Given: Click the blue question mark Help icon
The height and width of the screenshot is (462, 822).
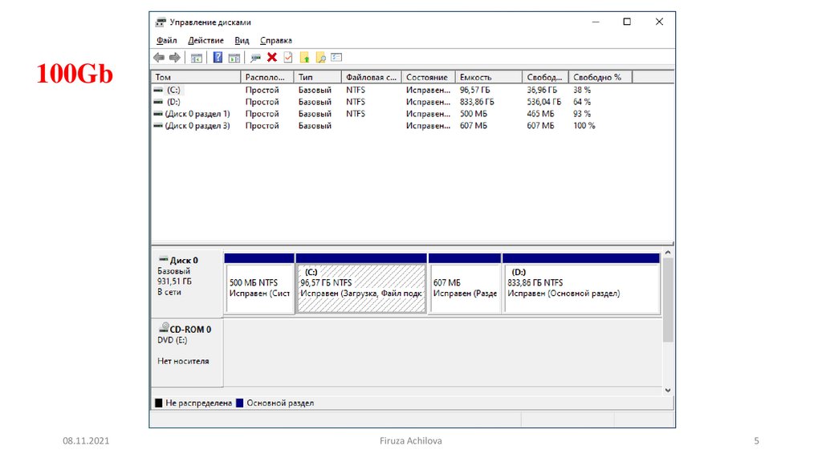Looking at the screenshot, I should coord(218,58).
